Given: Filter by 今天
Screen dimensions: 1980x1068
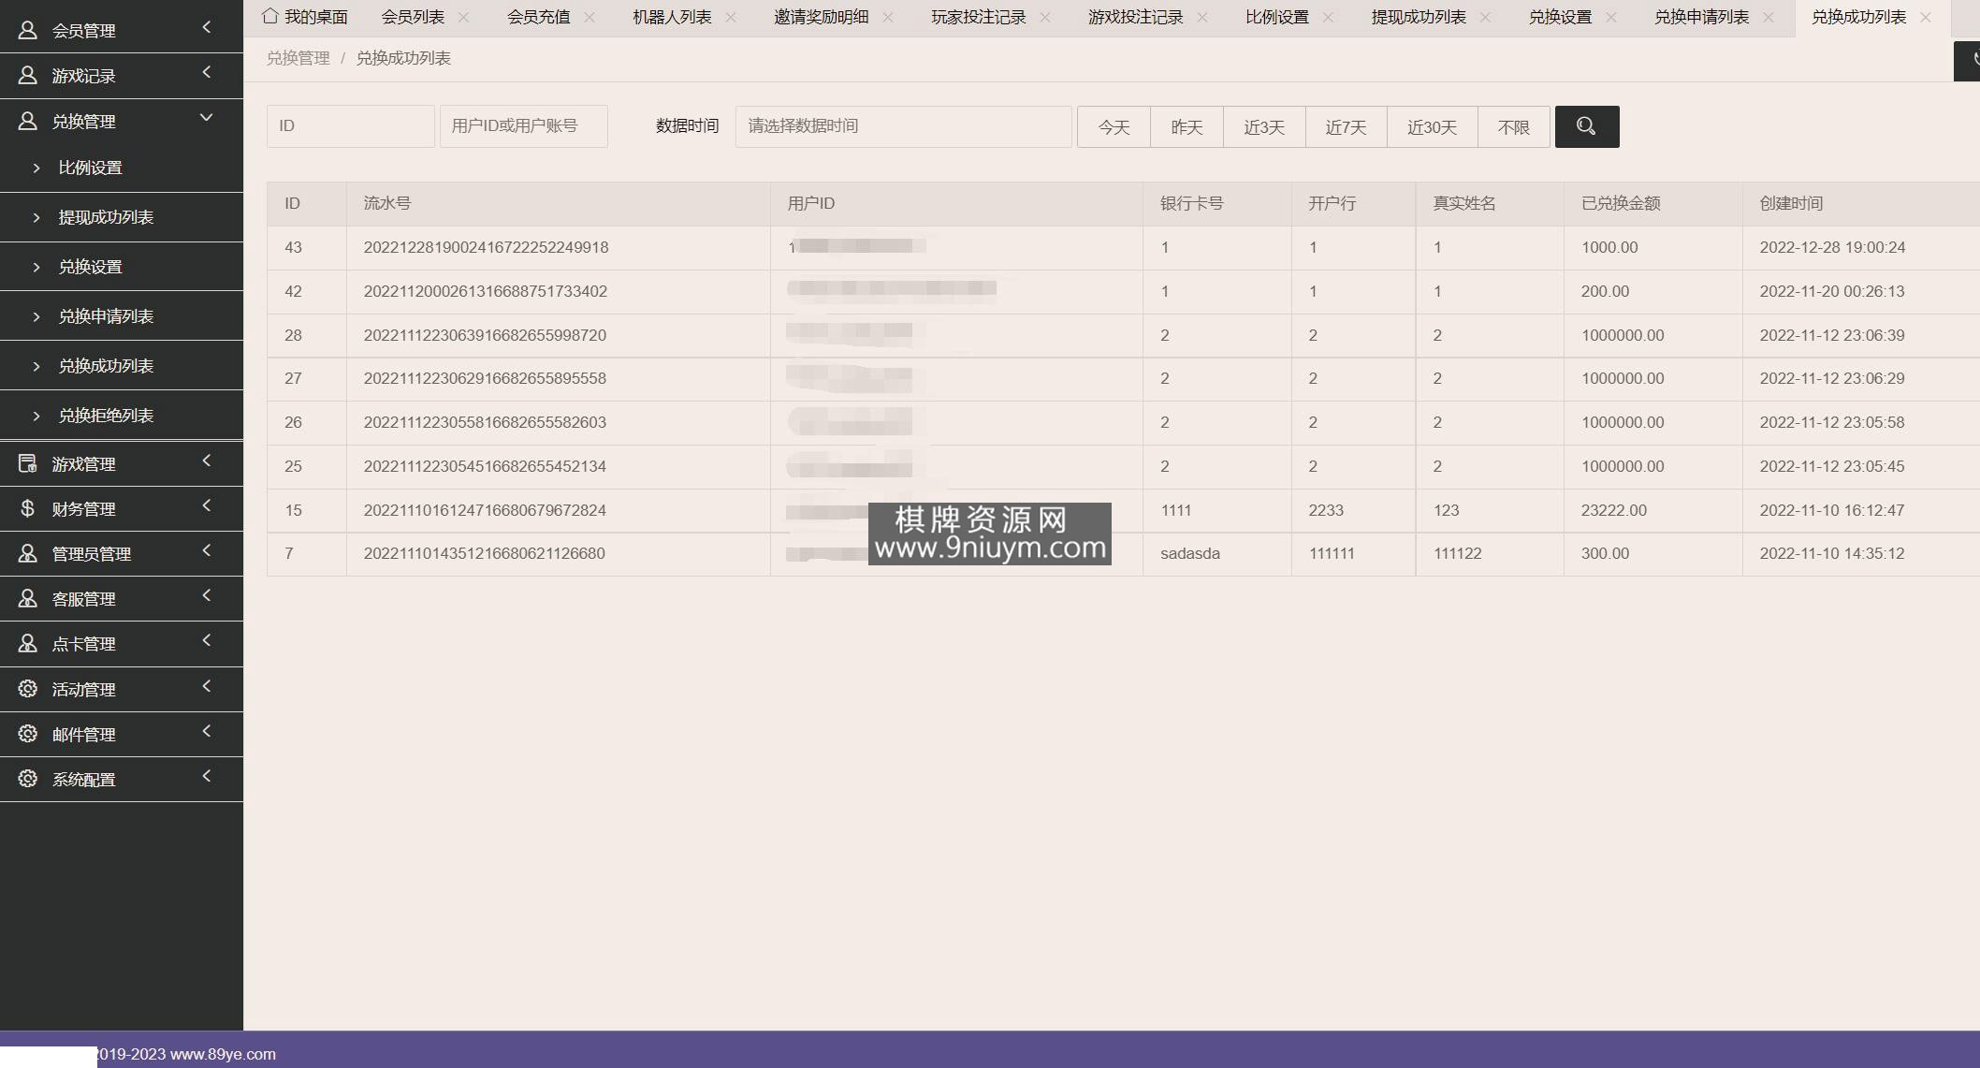Looking at the screenshot, I should click(1114, 127).
